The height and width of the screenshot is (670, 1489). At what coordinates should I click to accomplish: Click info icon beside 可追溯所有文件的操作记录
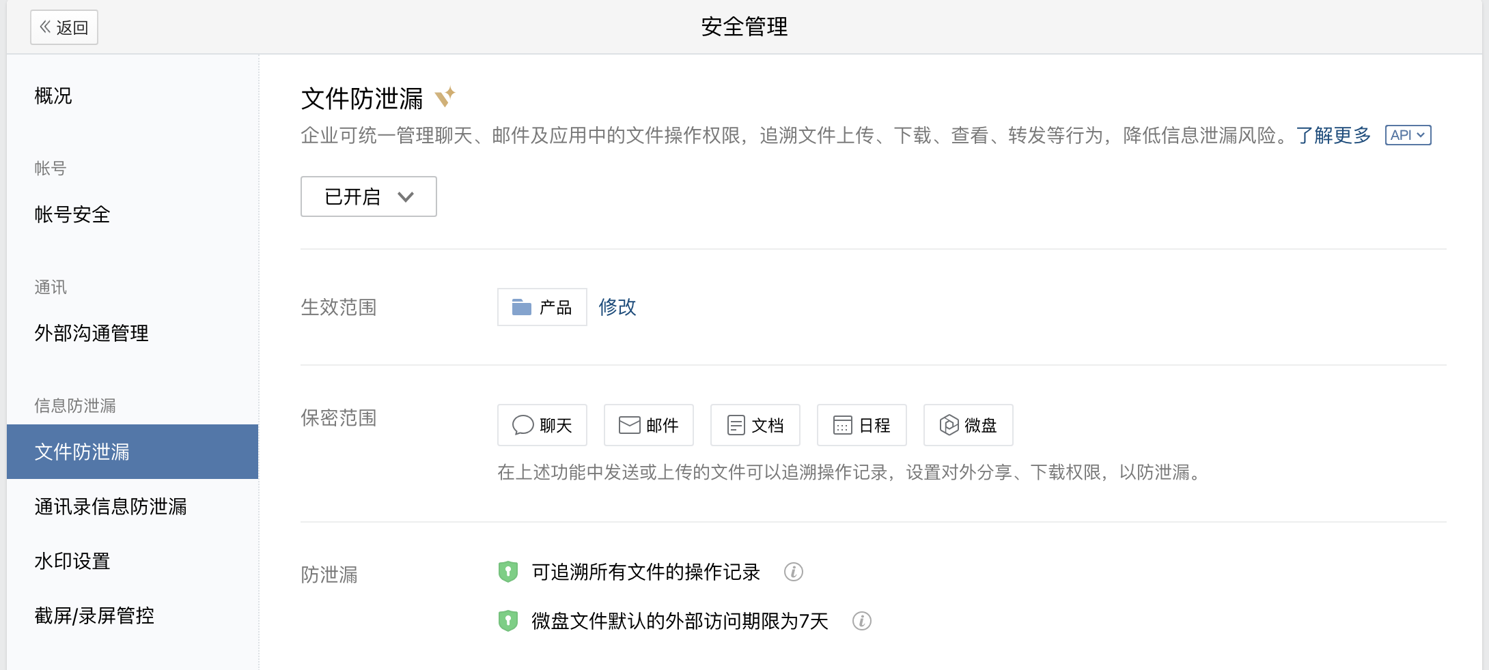793,572
